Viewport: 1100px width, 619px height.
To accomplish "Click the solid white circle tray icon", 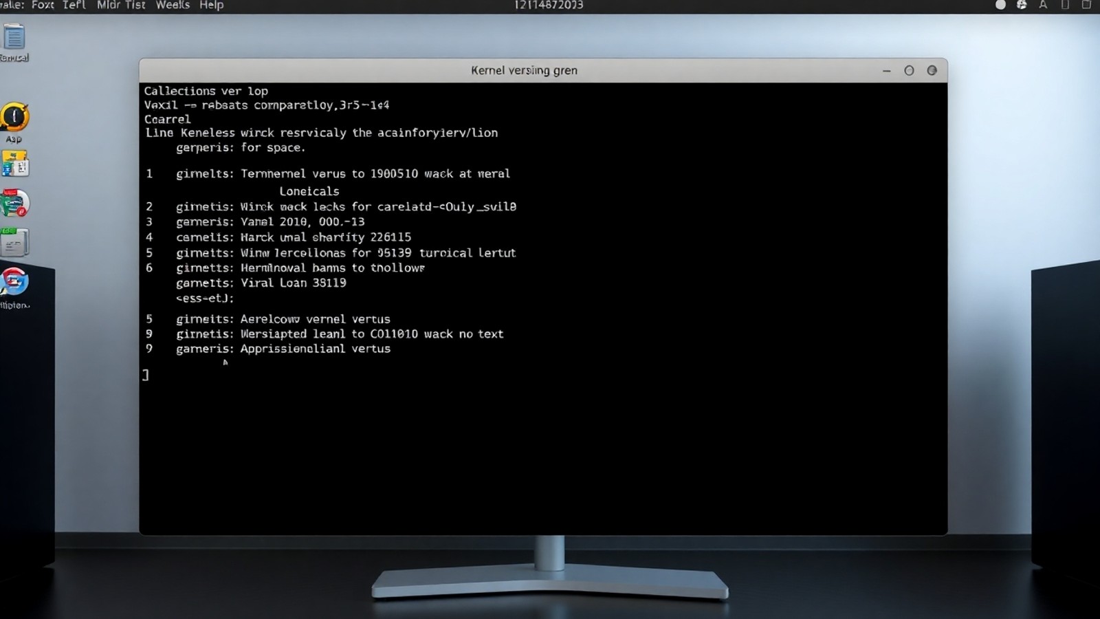I will 1000,5.
